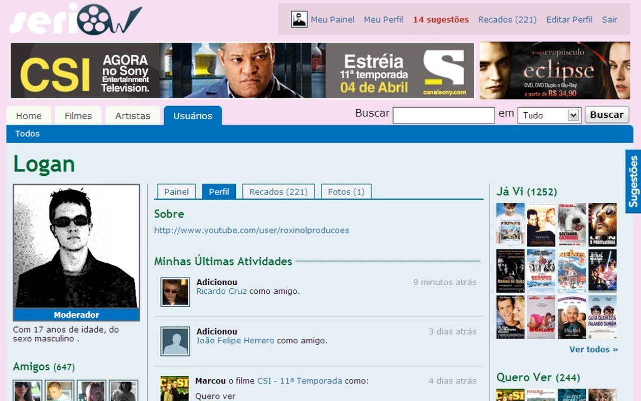Expand the Tudo search category dropdown
This screenshot has height=401, width=641.
tap(549, 115)
